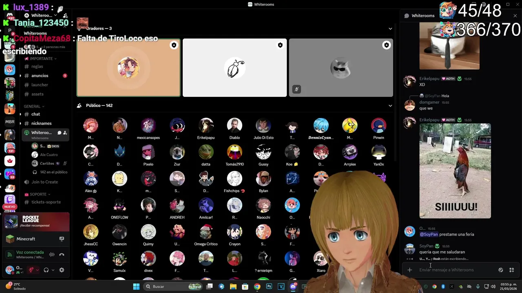
Task: Click Rocket League 'Recibir recompensa' banner
Action: pos(36,222)
